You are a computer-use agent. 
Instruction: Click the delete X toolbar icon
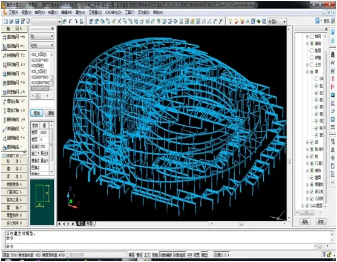(119, 21)
